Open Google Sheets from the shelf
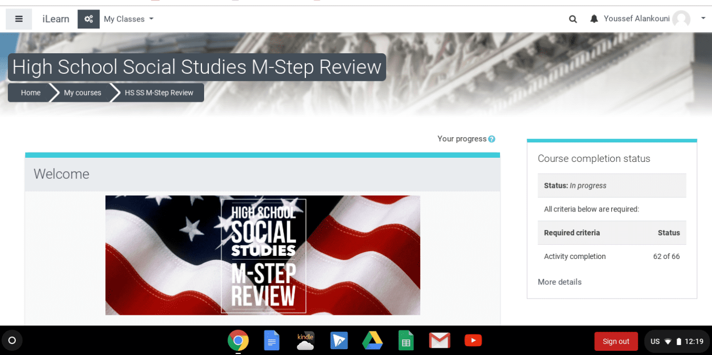Screen dimensions: 712x355 tap(406, 340)
